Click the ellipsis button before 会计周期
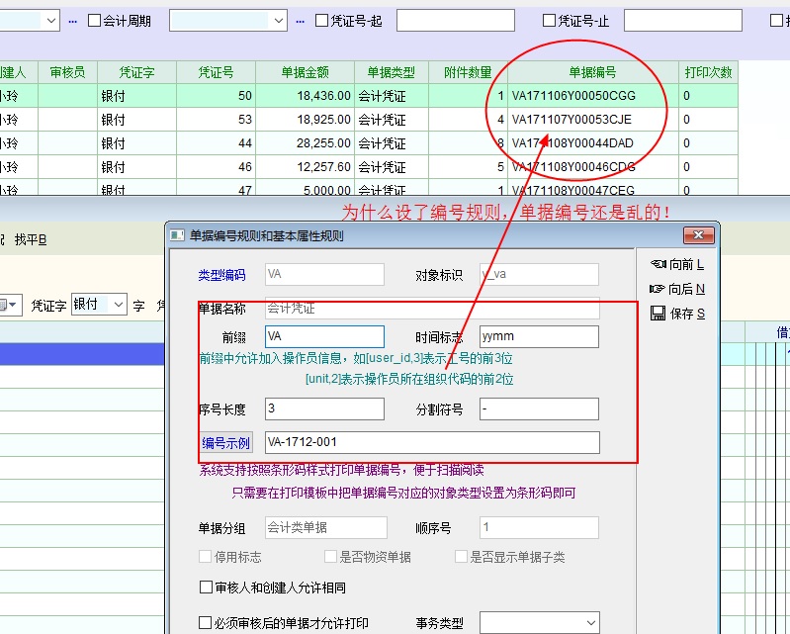This screenshot has width=790, height=634. (x=73, y=21)
